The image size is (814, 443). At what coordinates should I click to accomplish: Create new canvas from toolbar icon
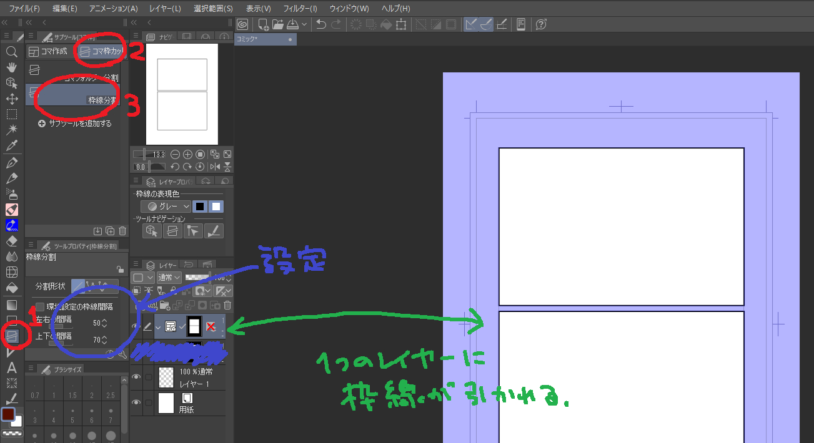[263, 24]
